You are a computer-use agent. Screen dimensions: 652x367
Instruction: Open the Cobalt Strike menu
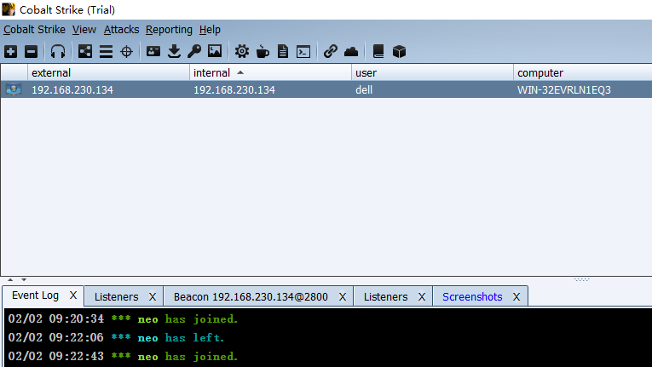coord(34,30)
